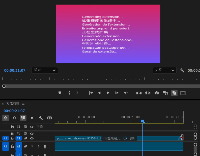
Task: Step forward one frame
Action: click(x=117, y=93)
